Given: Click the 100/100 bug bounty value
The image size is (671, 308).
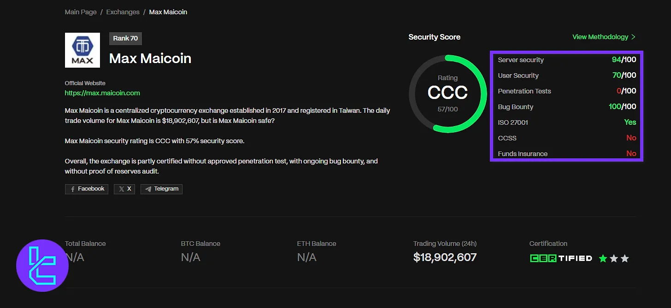Looking at the screenshot, I should [x=623, y=107].
